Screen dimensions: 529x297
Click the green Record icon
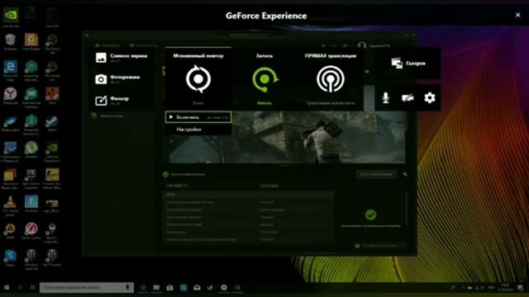click(264, 79)
